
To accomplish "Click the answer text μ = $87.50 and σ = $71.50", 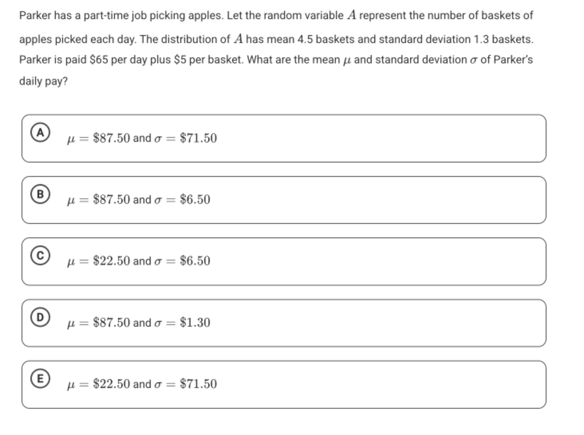I will pos(142,138).
